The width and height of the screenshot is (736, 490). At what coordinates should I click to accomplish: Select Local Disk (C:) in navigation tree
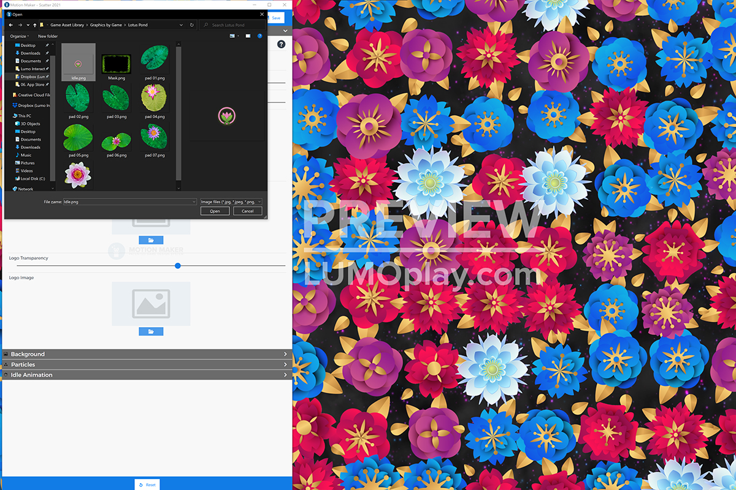pos(33,179)
